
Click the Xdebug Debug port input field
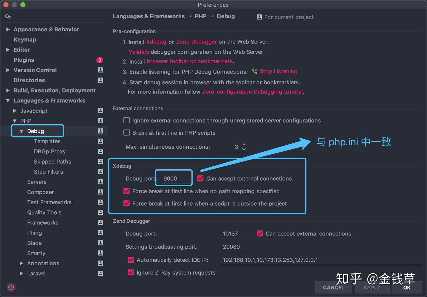pos(173,178)
